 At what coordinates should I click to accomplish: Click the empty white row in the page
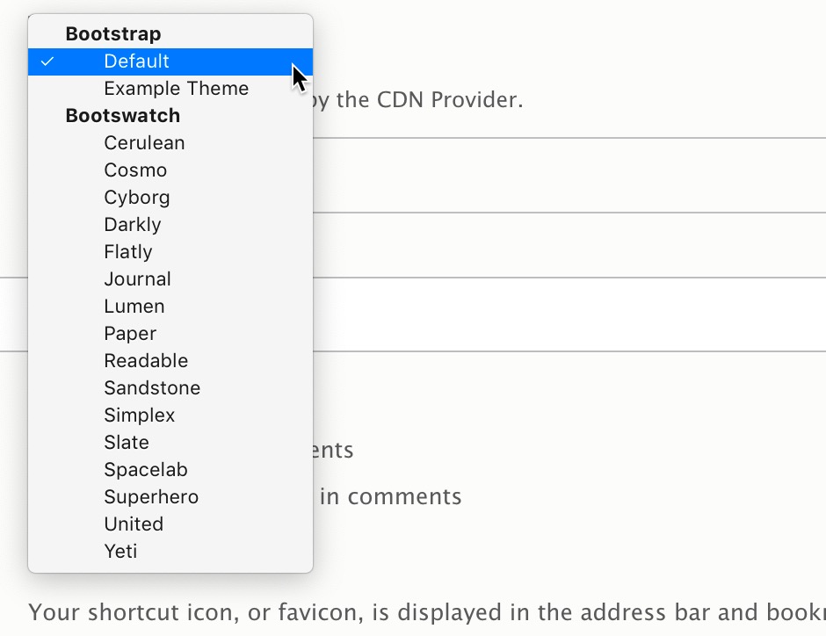point(569,314)
